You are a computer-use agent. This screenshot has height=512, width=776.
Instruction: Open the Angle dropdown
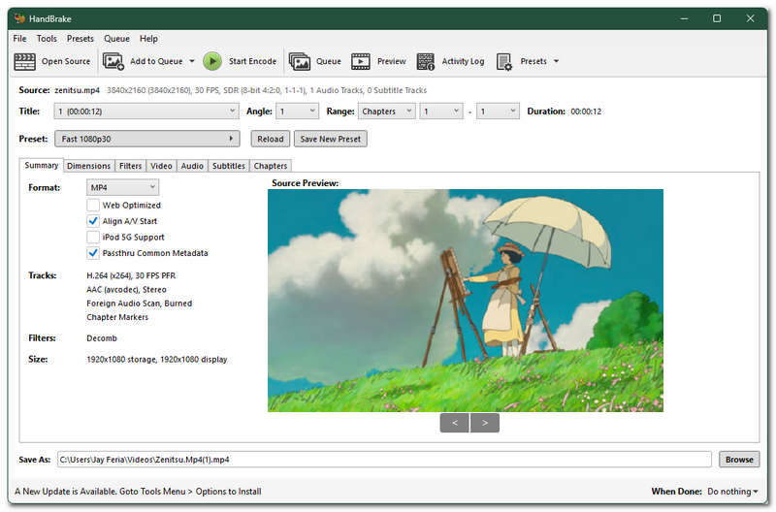click(x=297, y=112)
